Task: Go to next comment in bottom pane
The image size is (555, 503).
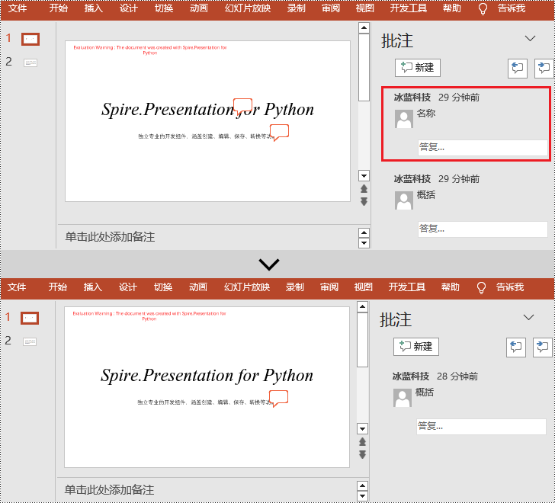Action: pos(542,347)
